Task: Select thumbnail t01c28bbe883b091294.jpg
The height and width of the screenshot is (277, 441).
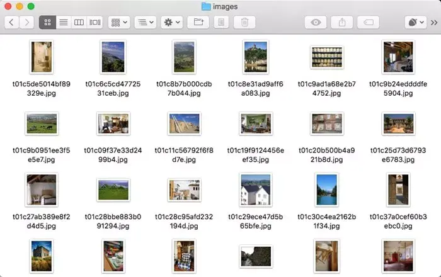Action: pyautogui.click(x=113, y=190)
